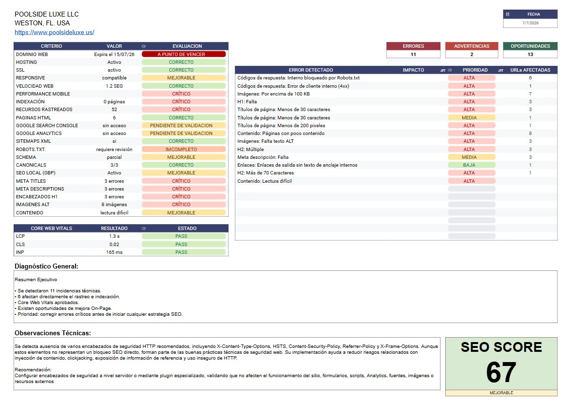
Task: Click the chip icon in the EVALUACION header
Action: click(x=144, y=46)
